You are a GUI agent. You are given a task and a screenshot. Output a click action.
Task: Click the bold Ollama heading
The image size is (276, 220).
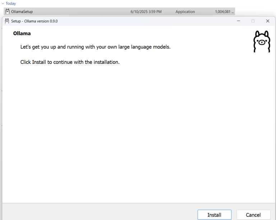(22, 33)
